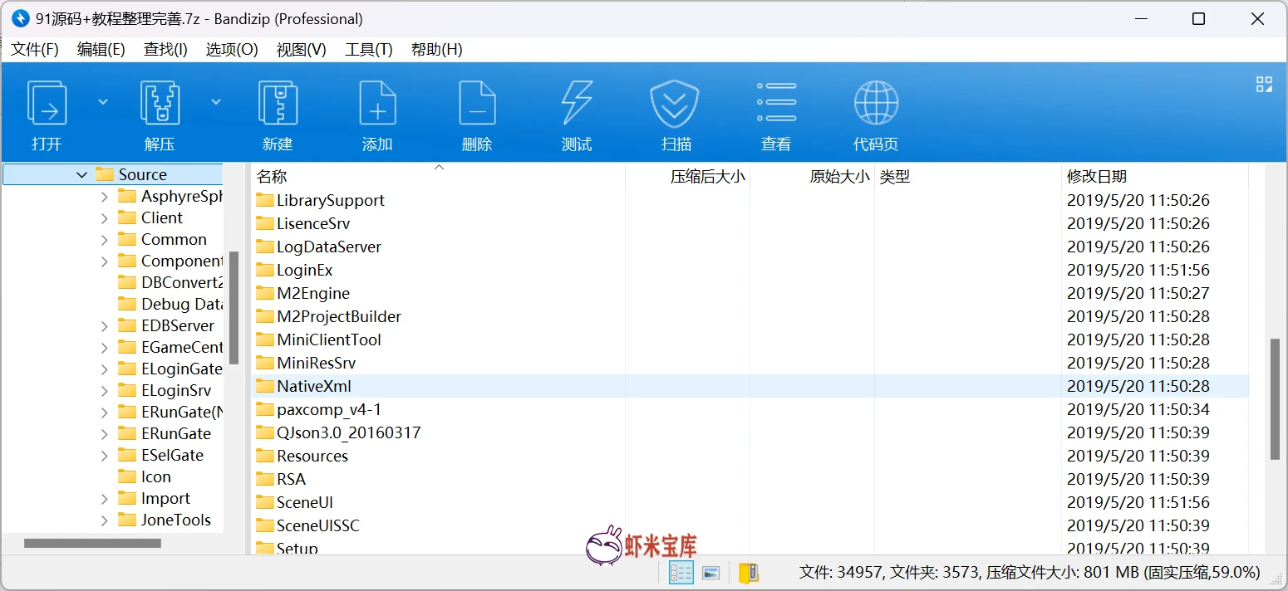Click the Bandizip app icon in title bar
This screenshot has height=591, width=1288.
pos(20,18)
